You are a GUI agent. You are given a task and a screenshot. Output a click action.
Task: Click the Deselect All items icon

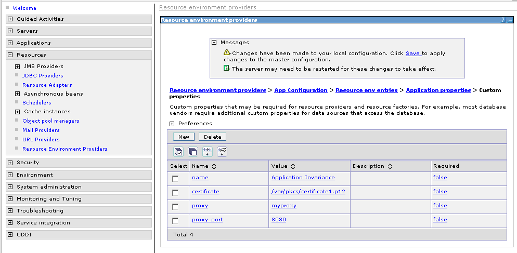pyautogui.click(x=193, y=152)
